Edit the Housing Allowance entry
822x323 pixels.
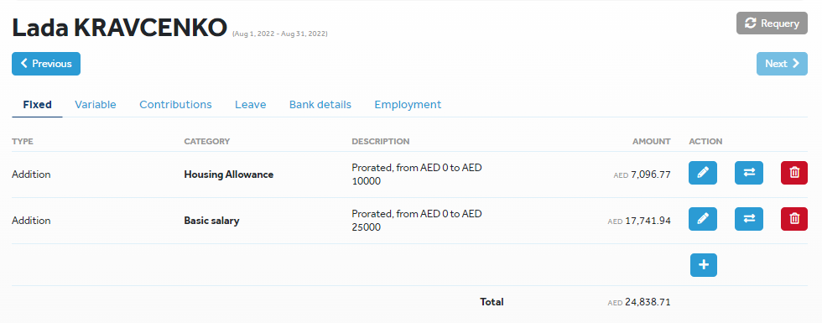click(x=703, y=173)
